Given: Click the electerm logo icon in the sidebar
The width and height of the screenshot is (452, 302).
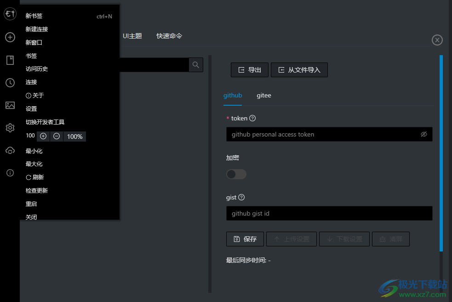Looking at the screenshot, I should pyautogui.click(x=10, y=13).
